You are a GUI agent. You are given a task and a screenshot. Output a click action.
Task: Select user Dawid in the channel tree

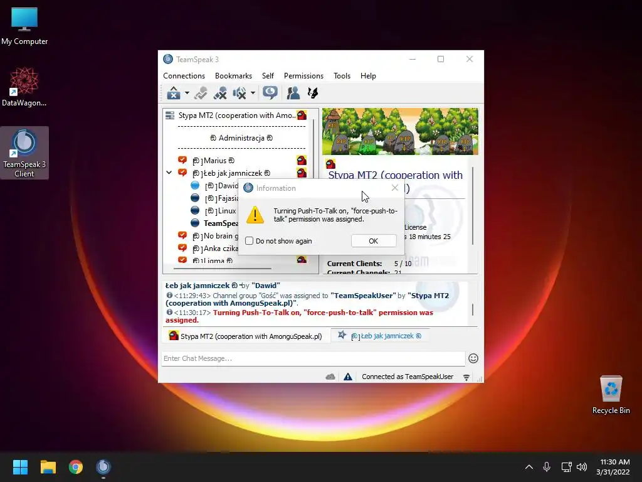coord(221,186)
